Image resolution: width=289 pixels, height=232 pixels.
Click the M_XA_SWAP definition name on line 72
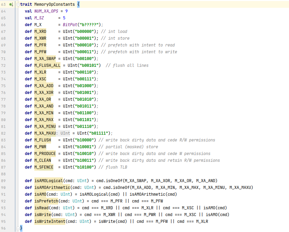click(x=45, y=59)
